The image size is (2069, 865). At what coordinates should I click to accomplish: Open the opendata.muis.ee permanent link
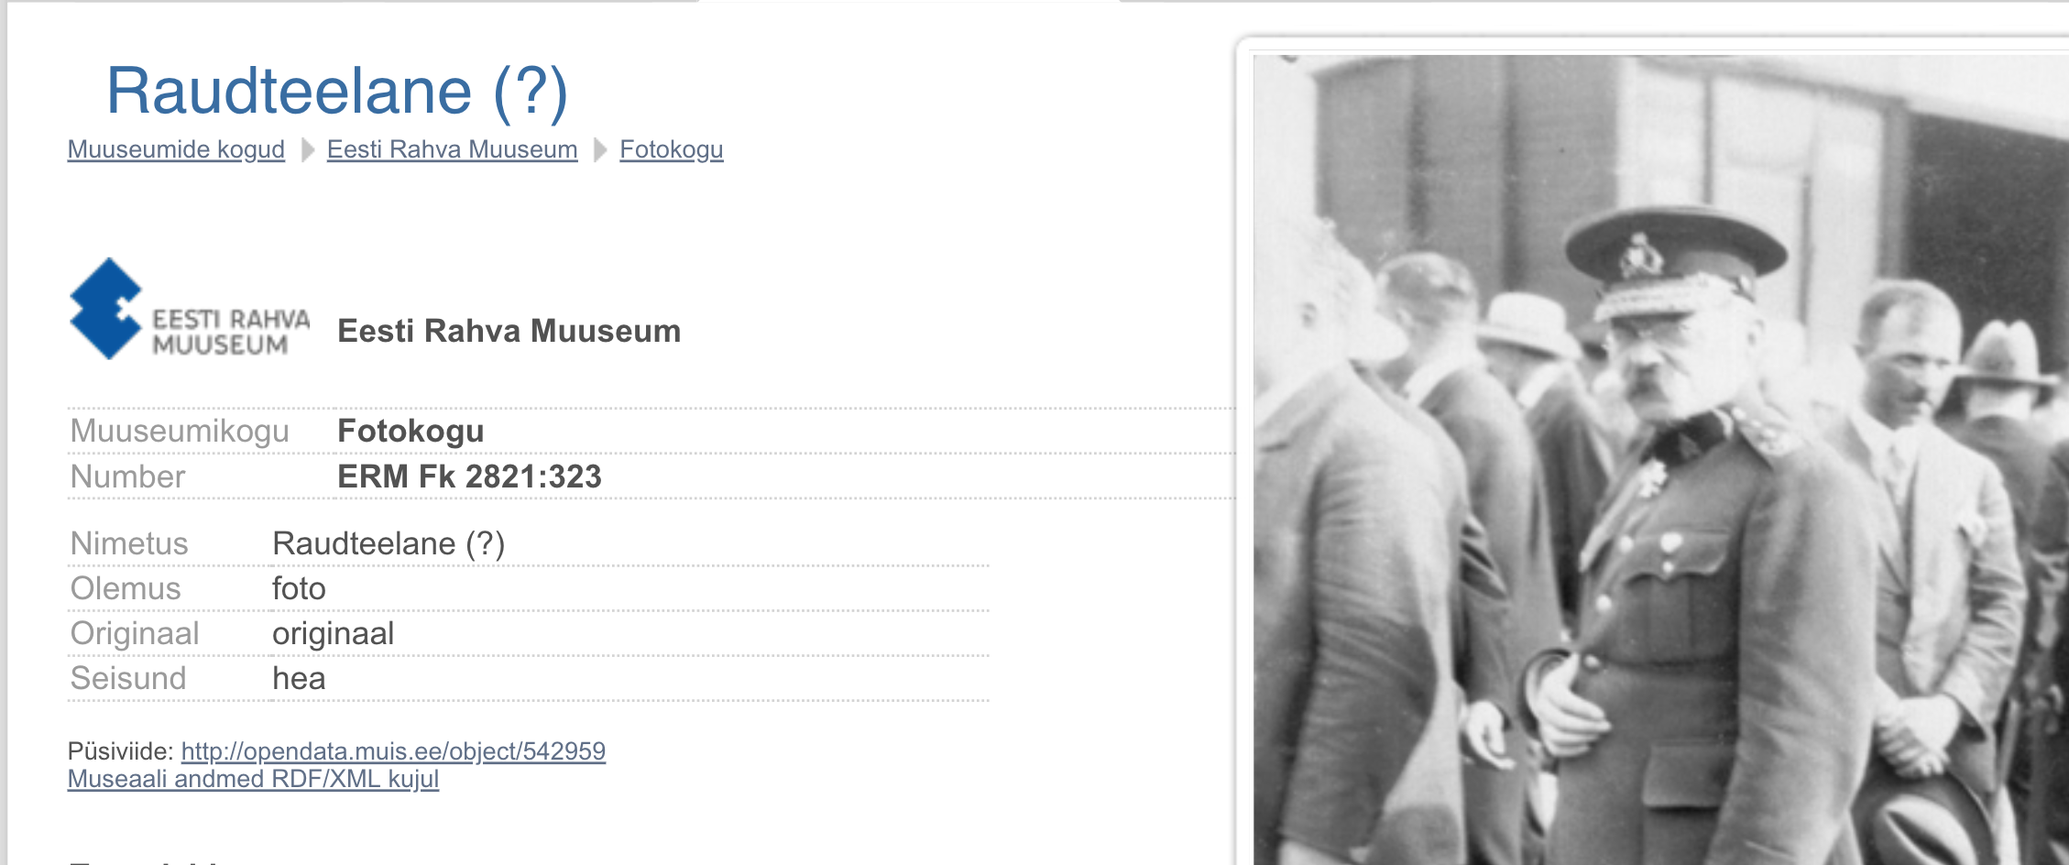(393, 751)
